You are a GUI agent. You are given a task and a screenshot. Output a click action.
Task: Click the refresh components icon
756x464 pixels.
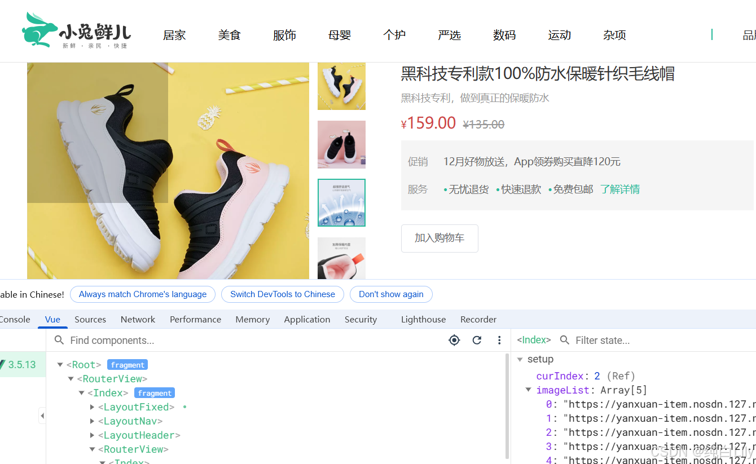tap(477, 340)
